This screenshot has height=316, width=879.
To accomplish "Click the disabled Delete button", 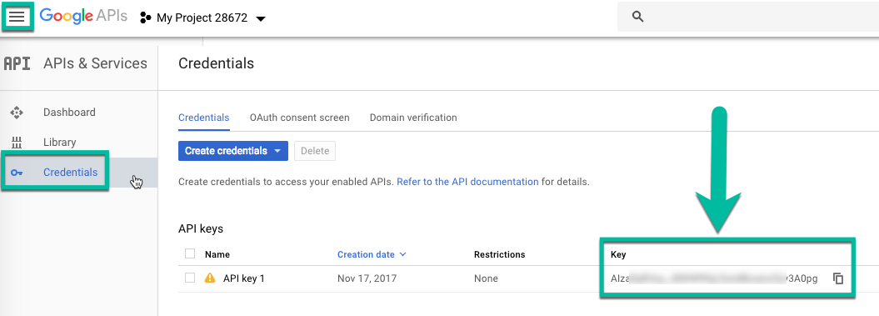I will click(x=314, y=151).
